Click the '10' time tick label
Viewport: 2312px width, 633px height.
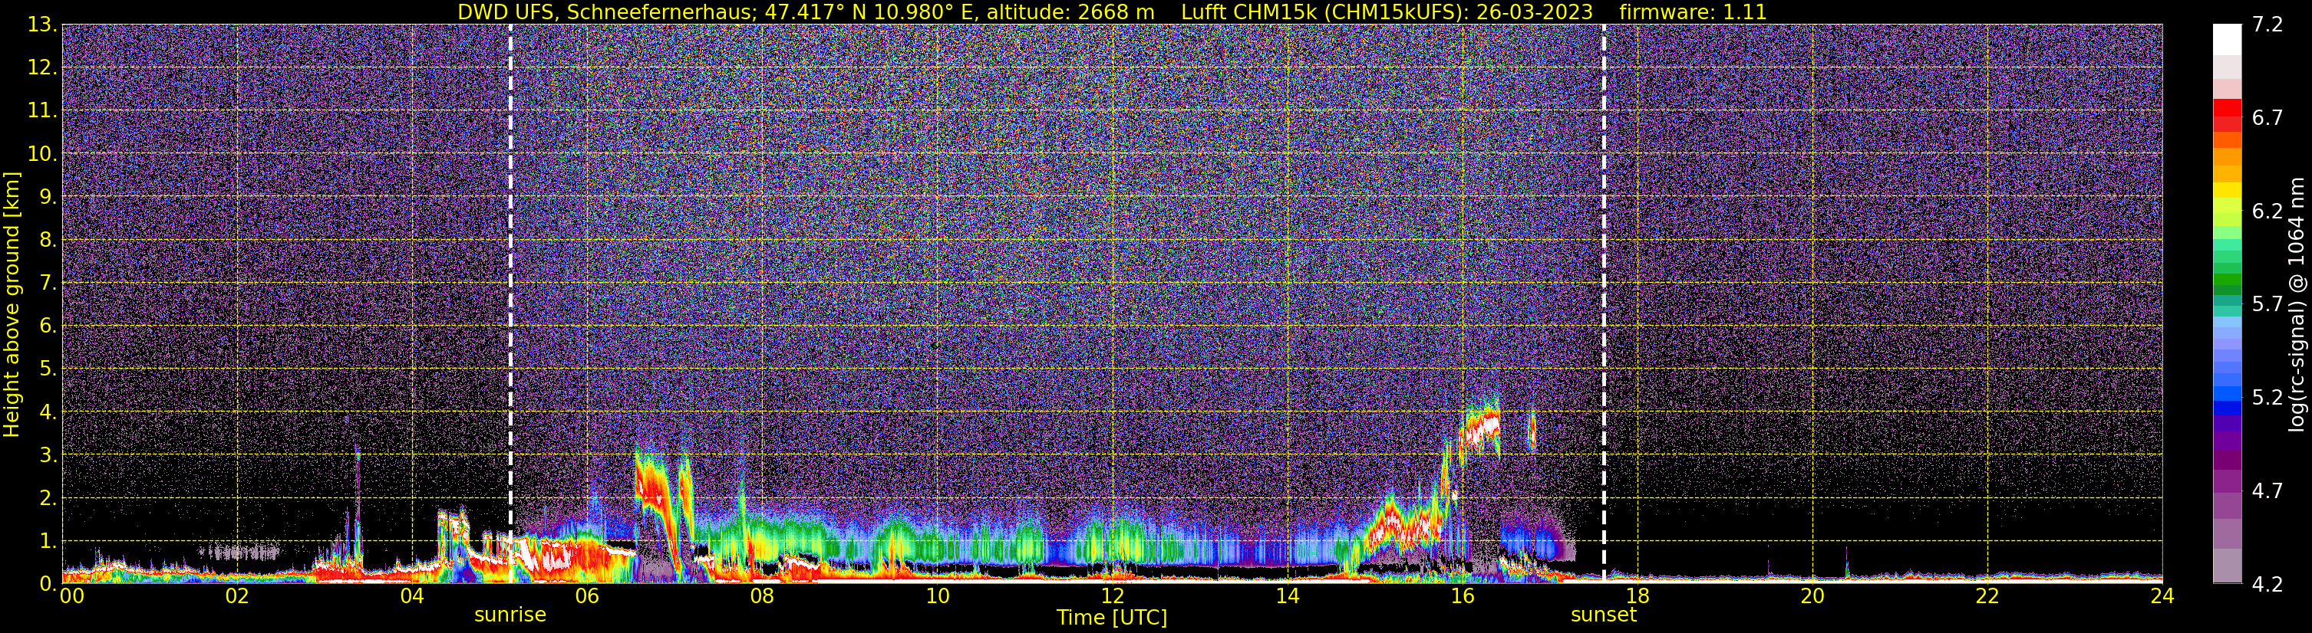[937, 596]
